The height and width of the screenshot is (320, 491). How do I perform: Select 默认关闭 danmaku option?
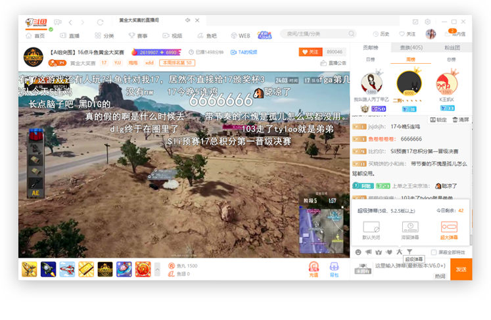(x=371, y=230)
